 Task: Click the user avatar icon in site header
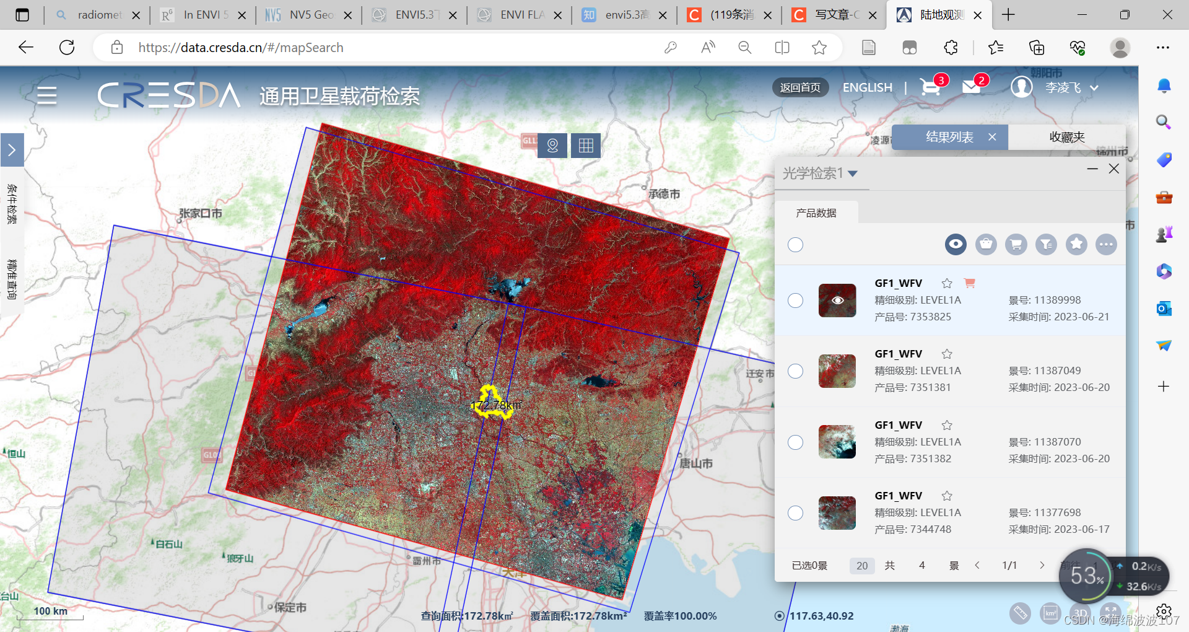click(1022, 87)
